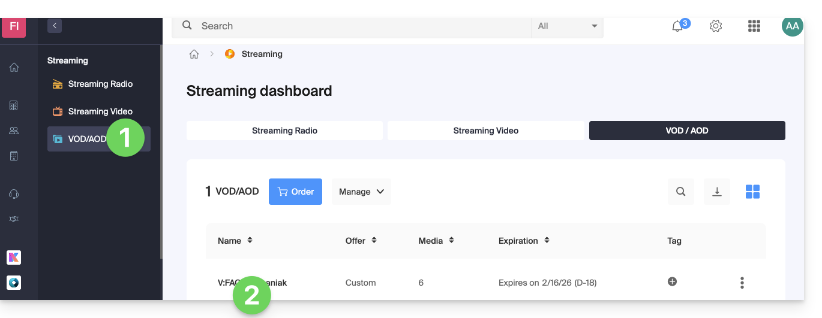
Task: Open table search via magnifier icon
Action: (x=680, y=192)
